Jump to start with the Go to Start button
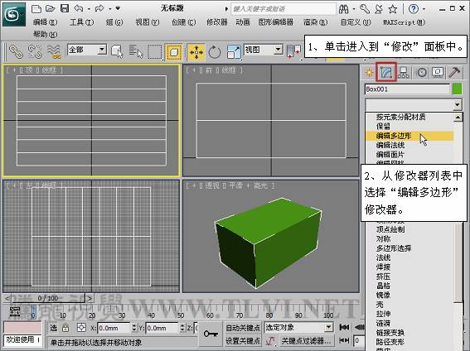470x351 pixels. pos(344,327)
